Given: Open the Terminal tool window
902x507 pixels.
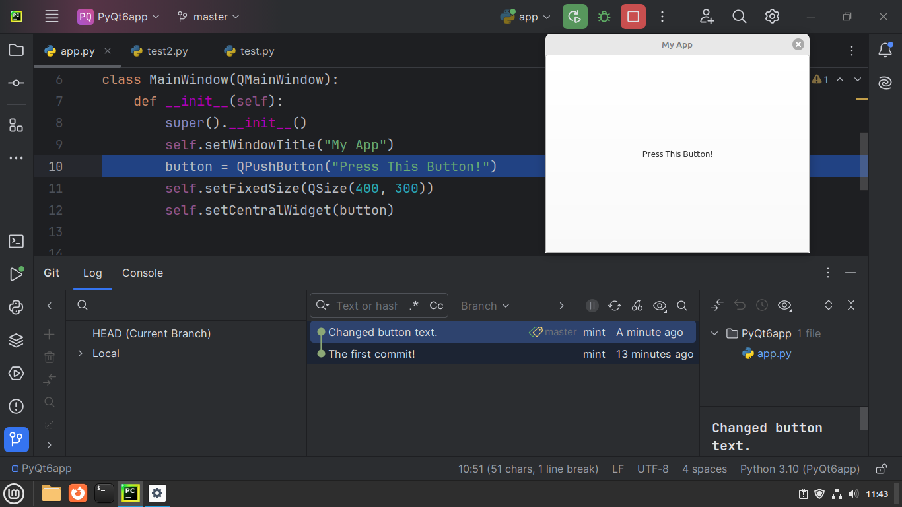Looking at the screenshot, I should pos(17,242).
